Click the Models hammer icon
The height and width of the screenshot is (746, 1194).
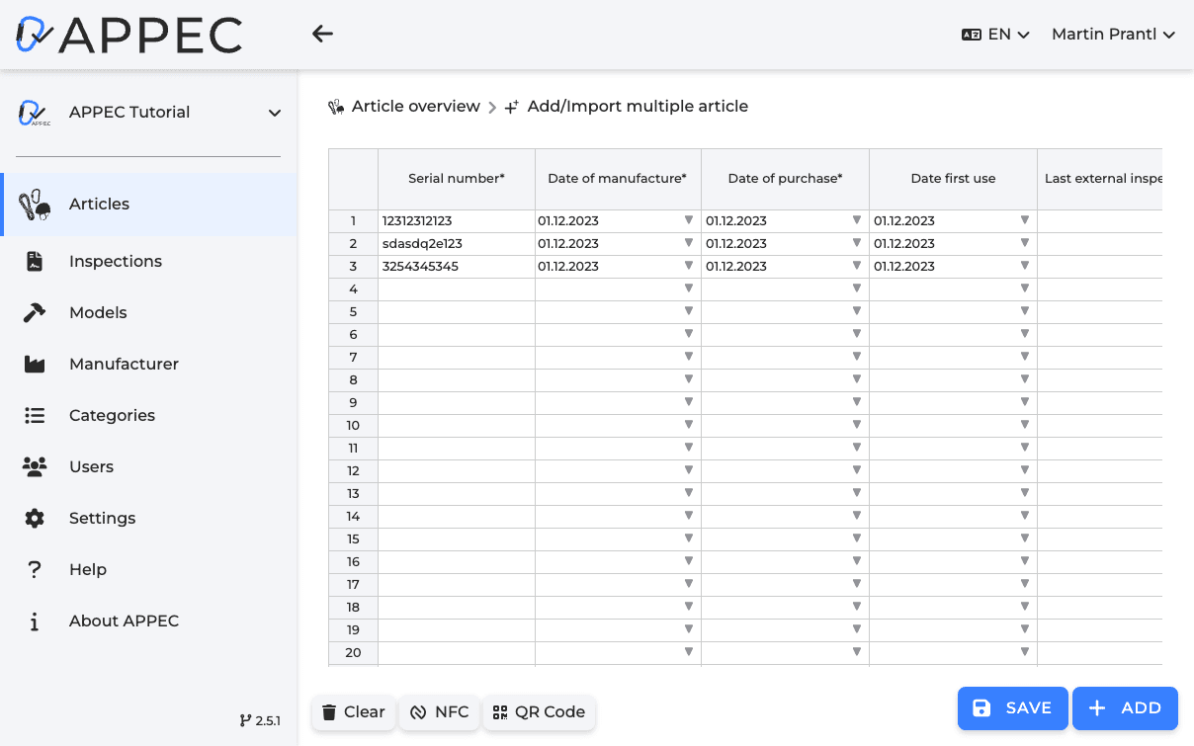coord(33,312)
